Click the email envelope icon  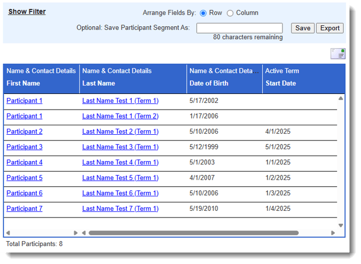338,54
